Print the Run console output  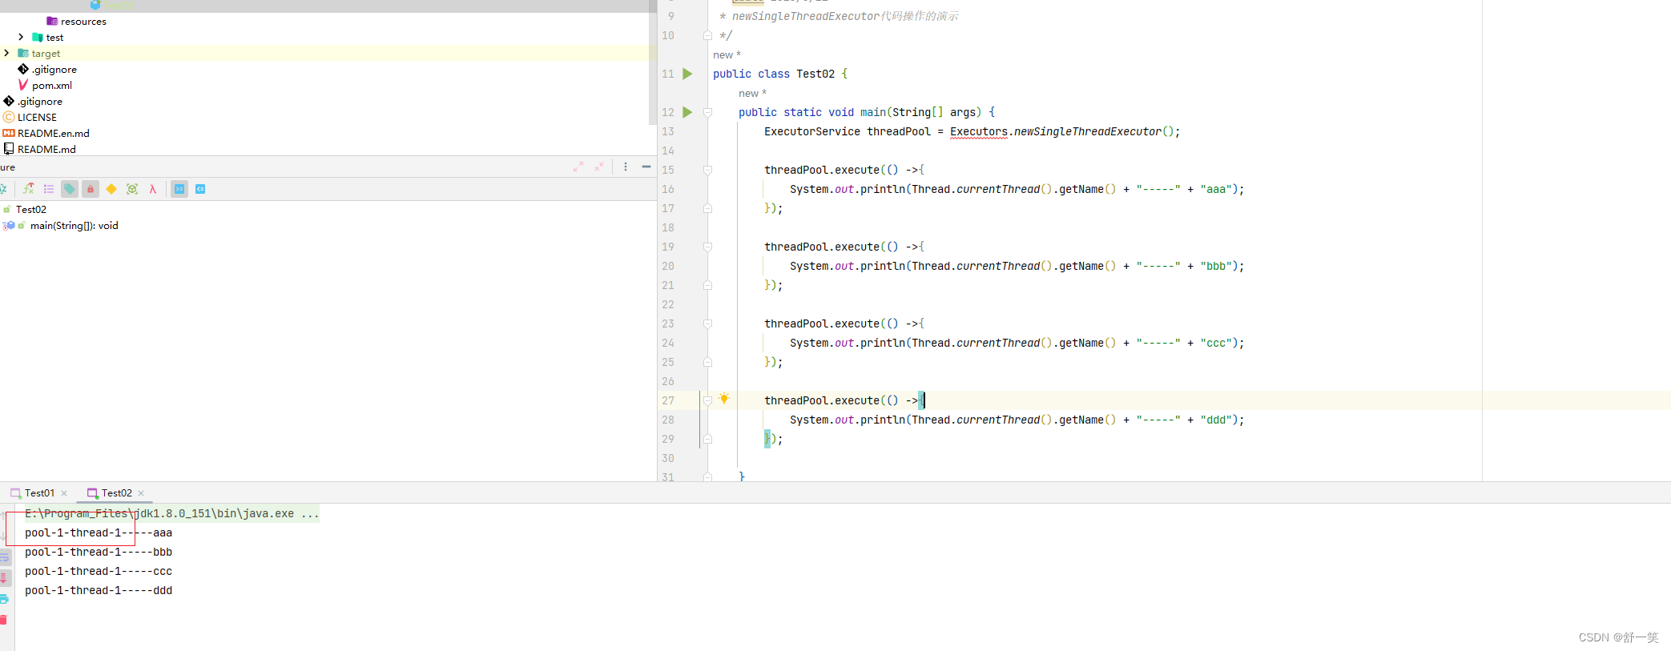click(4, 599)
